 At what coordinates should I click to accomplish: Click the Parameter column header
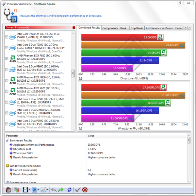pos(46,136)
